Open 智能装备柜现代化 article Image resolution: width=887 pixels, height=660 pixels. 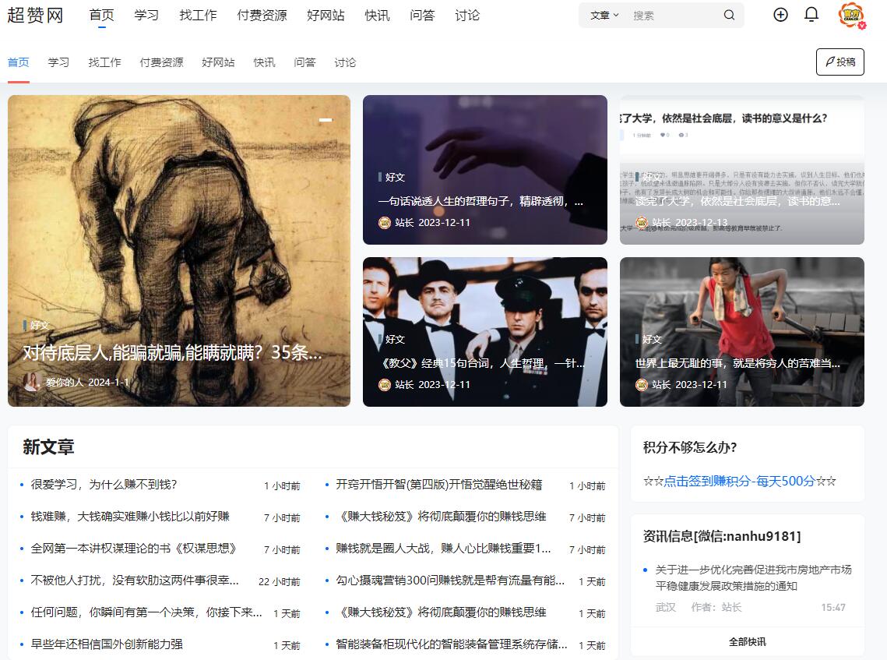[452, 644]
